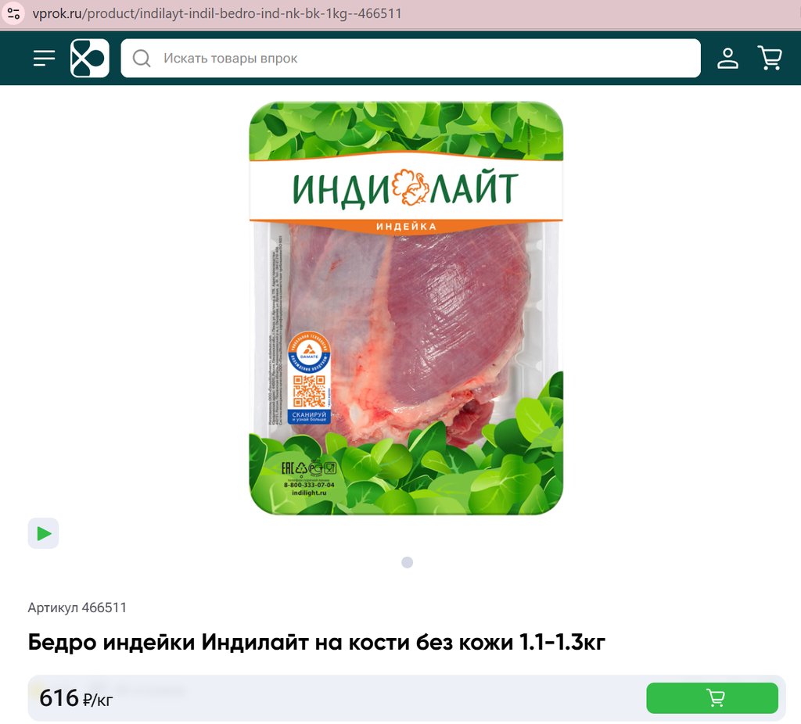Open the user account profile icon
The image size is (801, 724).
pos(727,58)
